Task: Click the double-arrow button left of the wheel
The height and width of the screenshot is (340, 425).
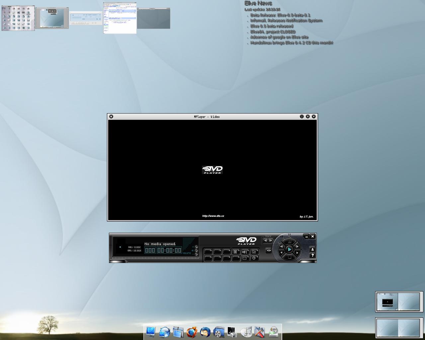Action: point(269,250)
